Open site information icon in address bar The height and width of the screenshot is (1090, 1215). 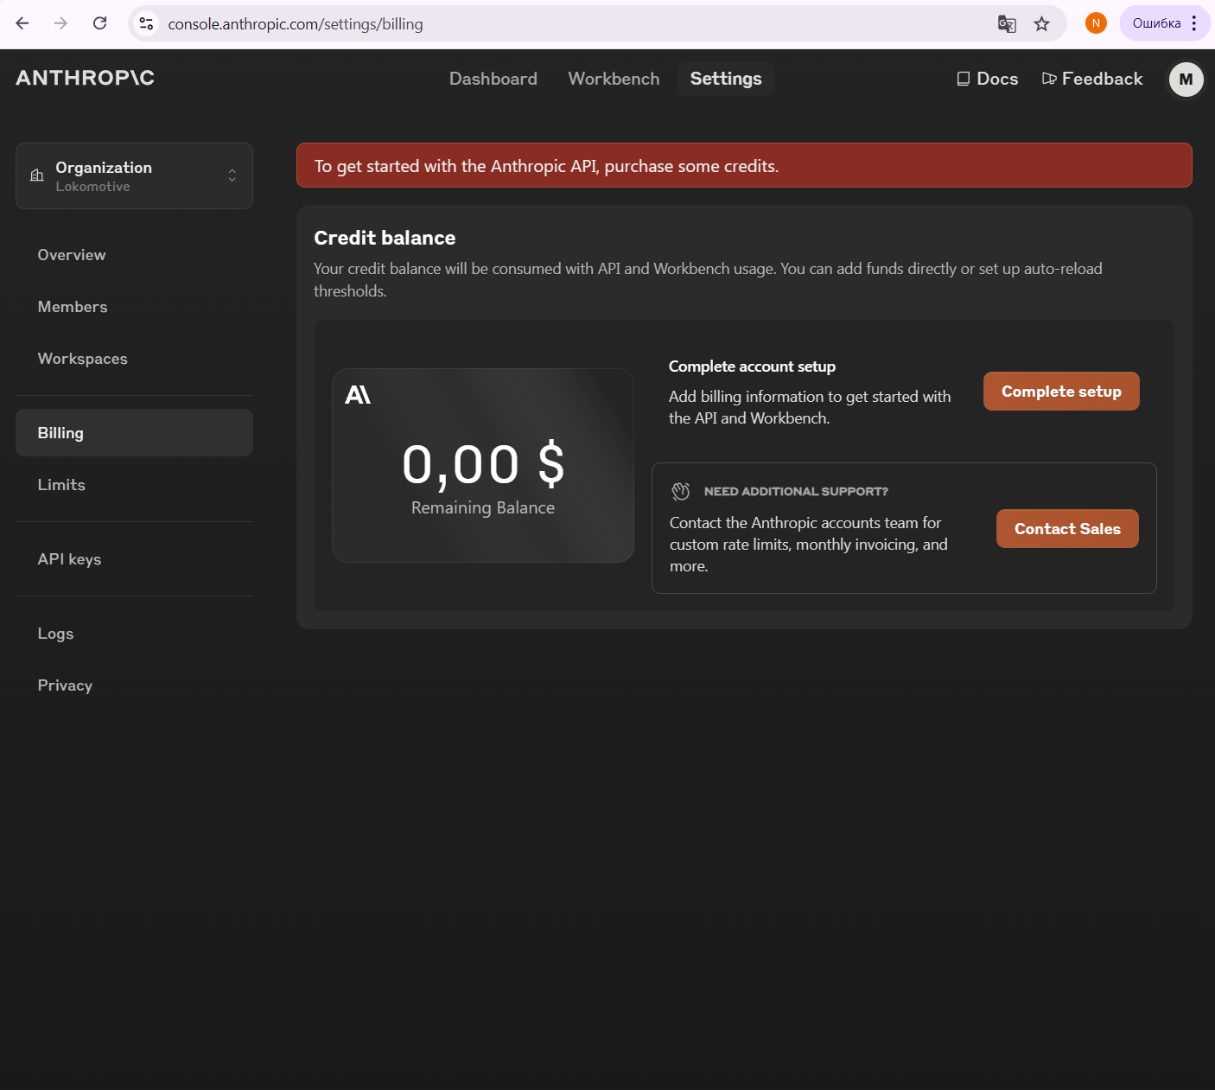coord(147,23)
